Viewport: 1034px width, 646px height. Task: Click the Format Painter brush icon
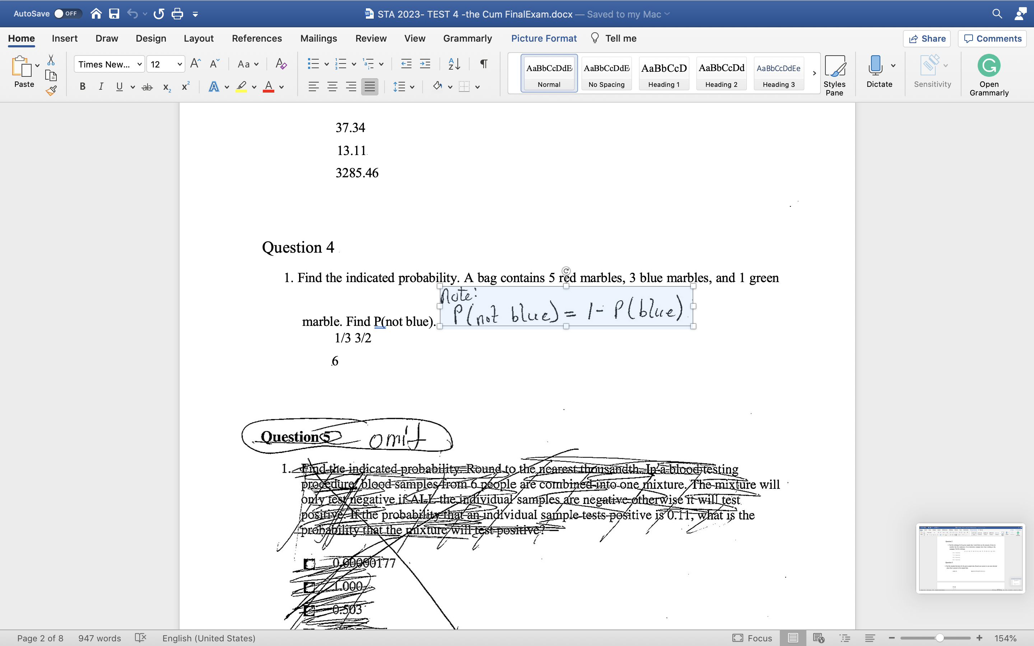51,90
